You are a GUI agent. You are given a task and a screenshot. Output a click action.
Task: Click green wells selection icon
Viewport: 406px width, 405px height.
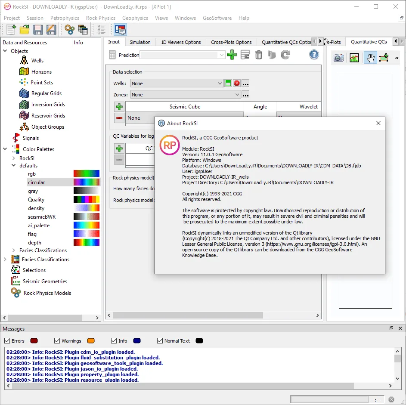click(228, 83)
